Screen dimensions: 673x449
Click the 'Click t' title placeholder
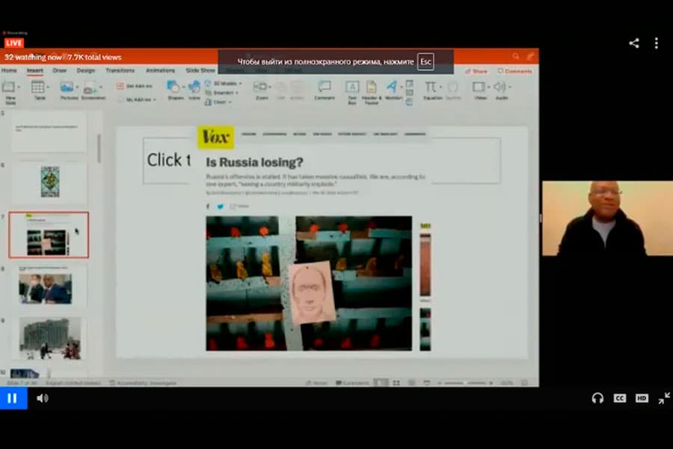(x=168, y=160)
